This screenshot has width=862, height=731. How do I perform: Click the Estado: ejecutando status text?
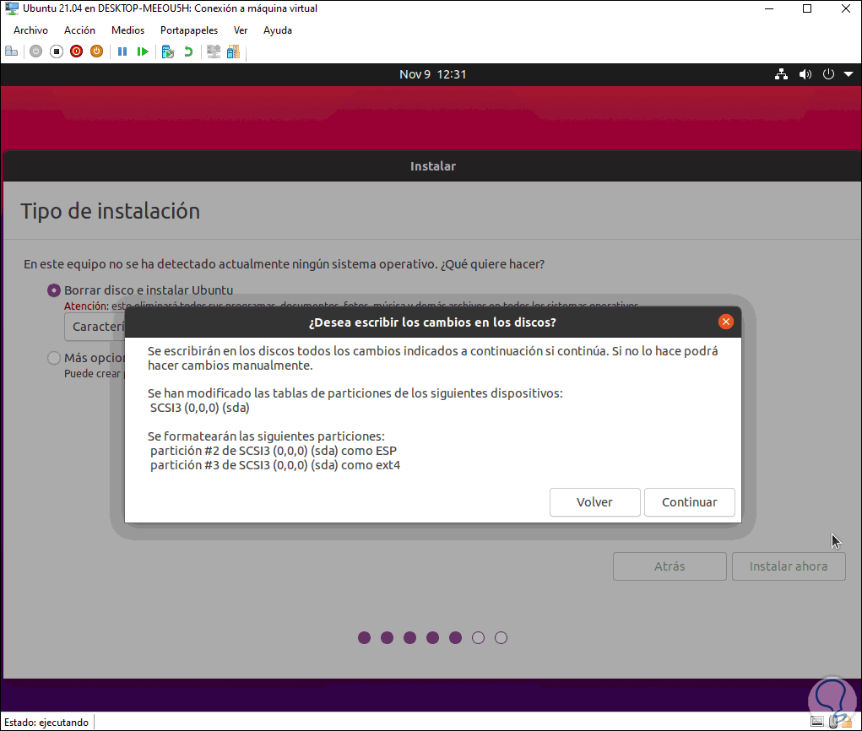[x=46, y=723]
